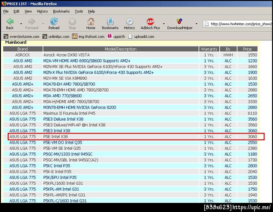Click price 6110 for the Maximus II row

pos(252,114)
